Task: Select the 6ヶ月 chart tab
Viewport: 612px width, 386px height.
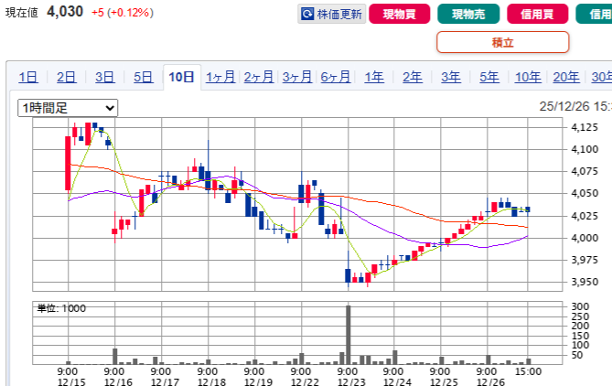Action: [x=336, y=78]
